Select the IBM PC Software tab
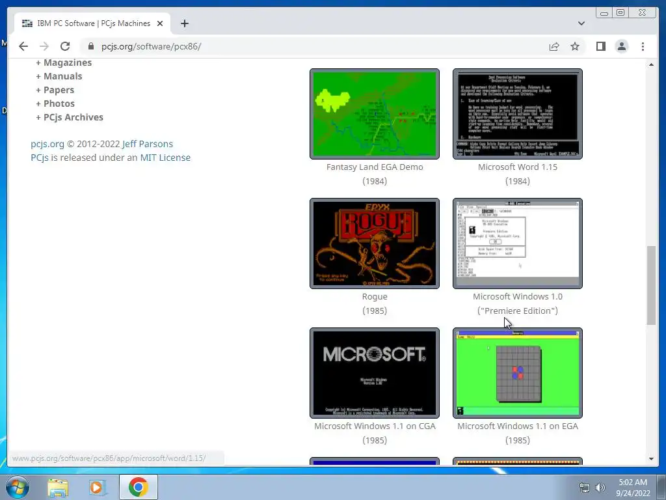 [92, 23]
